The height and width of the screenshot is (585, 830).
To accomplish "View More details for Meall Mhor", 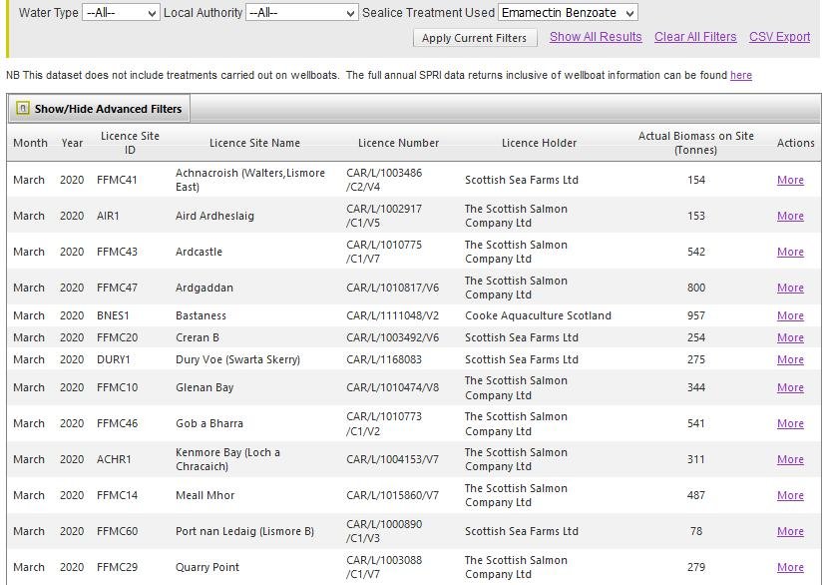I will 790,495.
